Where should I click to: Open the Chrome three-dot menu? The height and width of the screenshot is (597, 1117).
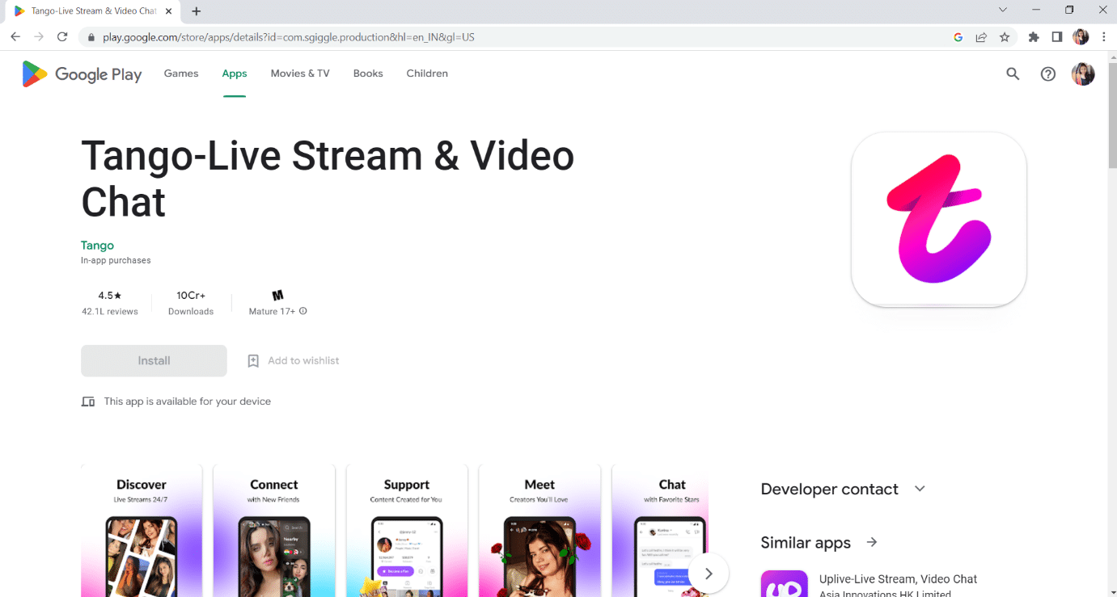click(1105, 37)
